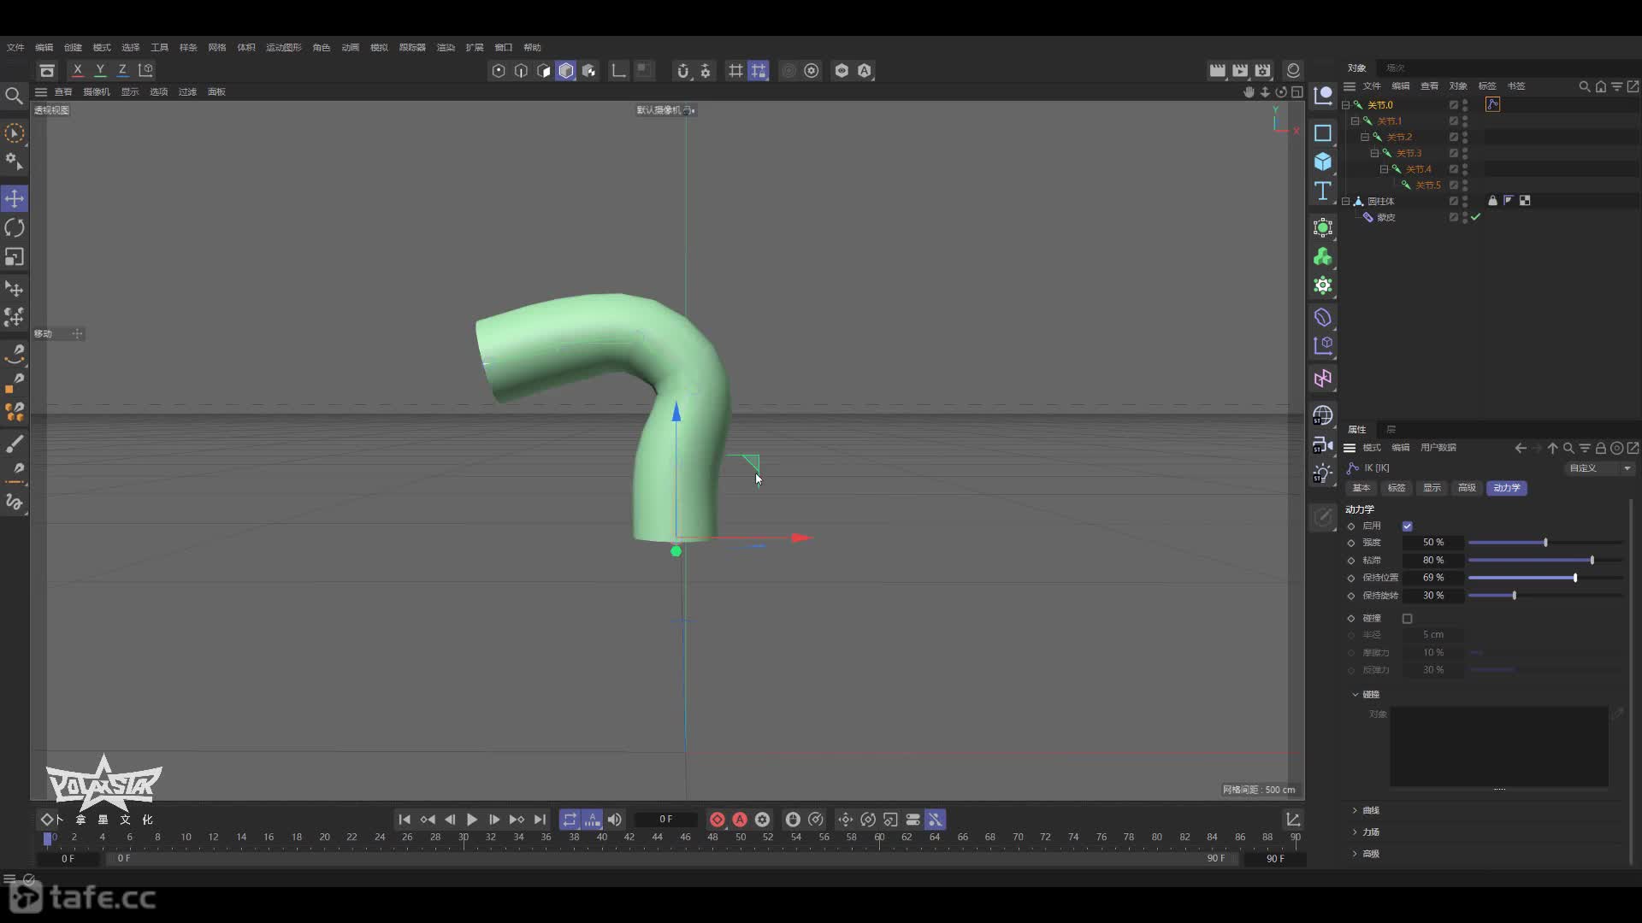Click the workplane grid icon
Screen dimensions: 1642x923
point(735,71)
